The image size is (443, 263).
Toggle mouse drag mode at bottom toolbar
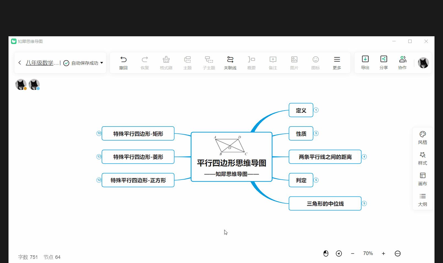pyautogui.click(x=326, y=253)
